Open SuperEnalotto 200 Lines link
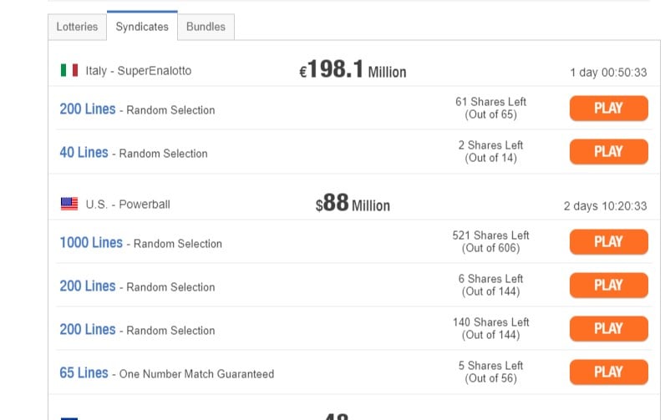Viewport: 665px width, 420px height. pyautogui.click(x=88, y=109)
